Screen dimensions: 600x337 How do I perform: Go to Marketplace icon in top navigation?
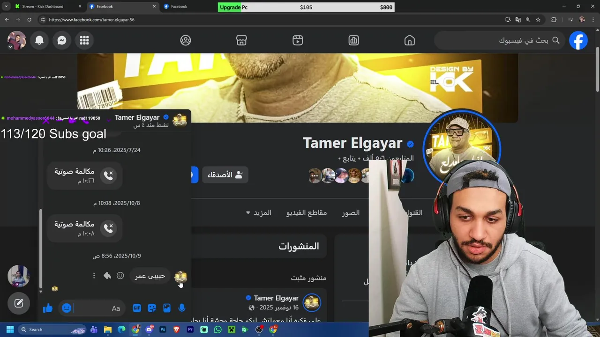click(x=241, y=40)
